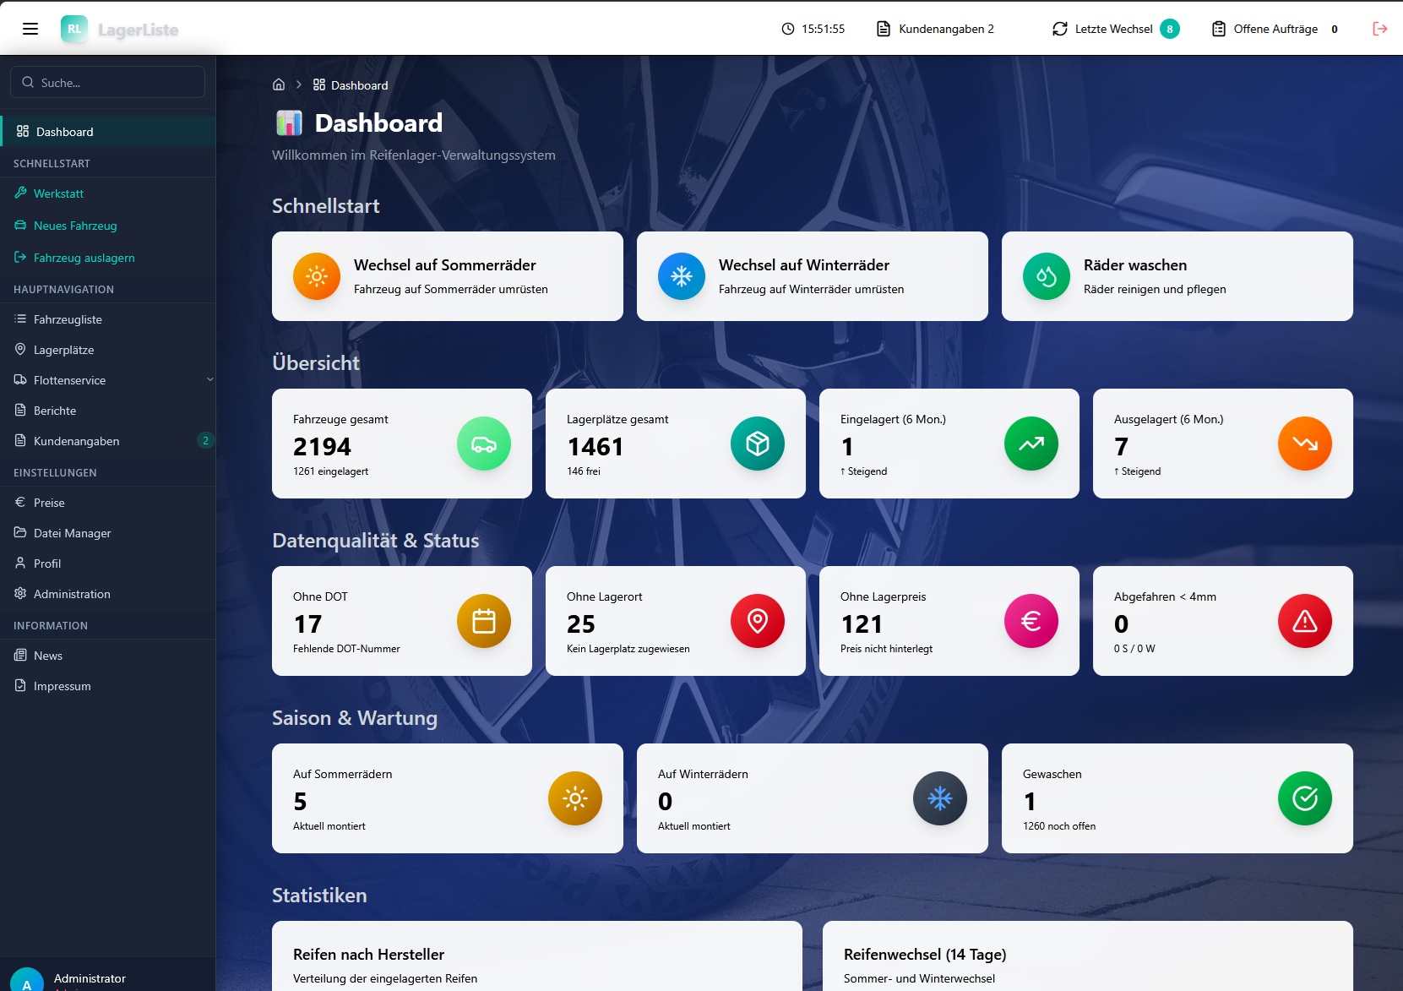The width and height of the screenshot is (1403, 991).
Task: Open Preise settings in sidebar
Action: coord(108,503)
